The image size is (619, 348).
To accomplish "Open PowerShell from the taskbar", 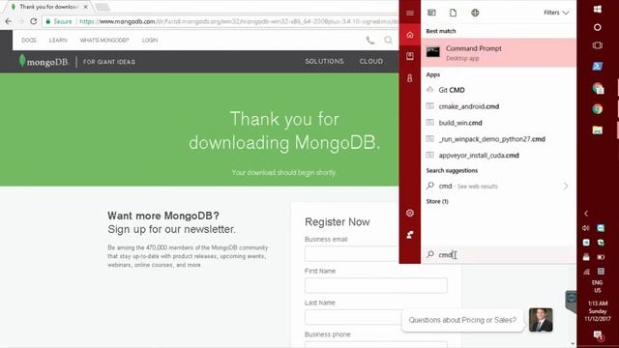I will pos(598,66).
